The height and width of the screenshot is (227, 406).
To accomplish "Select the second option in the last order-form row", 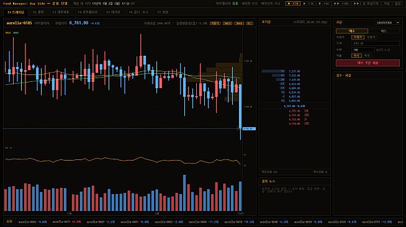I will coord(367,56).
